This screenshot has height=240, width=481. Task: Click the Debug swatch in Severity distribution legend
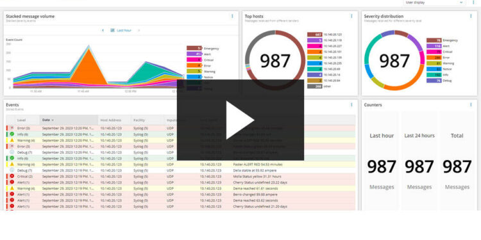pos(434,81)
